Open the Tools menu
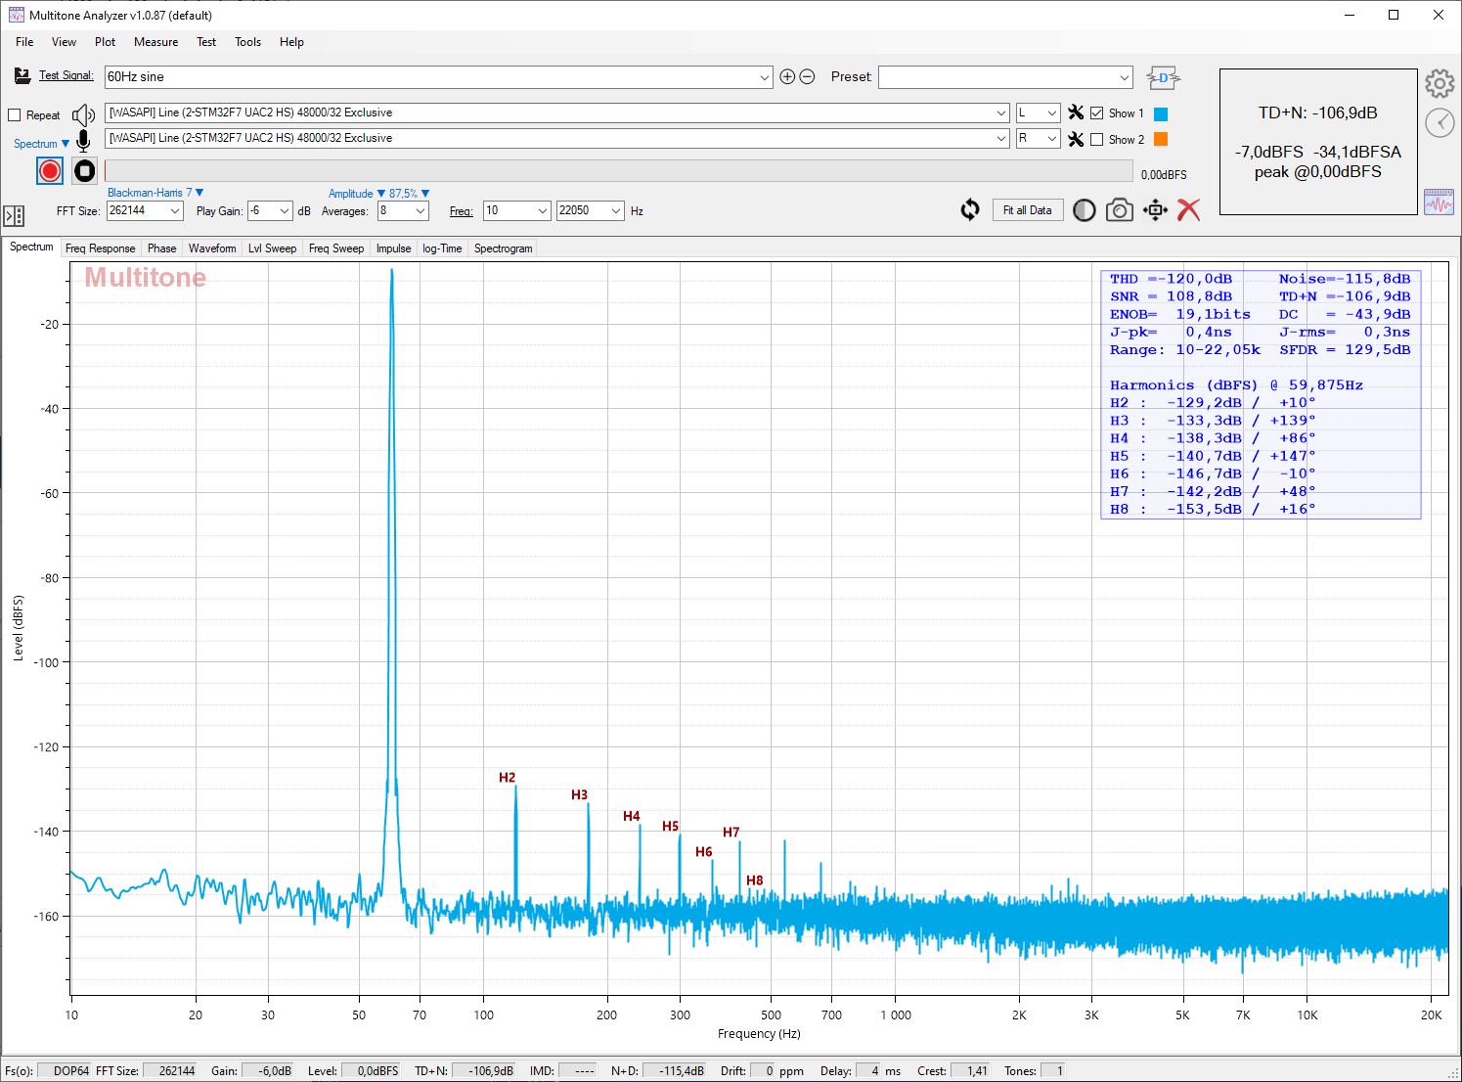The image size is (1462, 1082). click(247, 42)
